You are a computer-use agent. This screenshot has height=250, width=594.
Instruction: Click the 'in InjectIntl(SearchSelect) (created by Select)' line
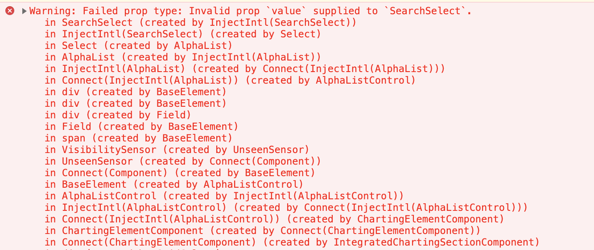pos(182,34)
